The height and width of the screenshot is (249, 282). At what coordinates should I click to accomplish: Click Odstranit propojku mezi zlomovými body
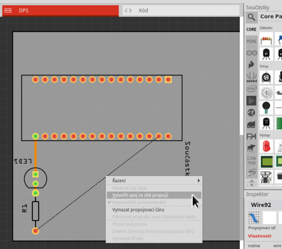(154, 217)
